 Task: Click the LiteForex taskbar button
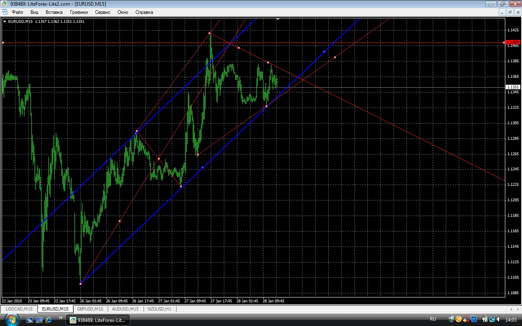[98, 320]
